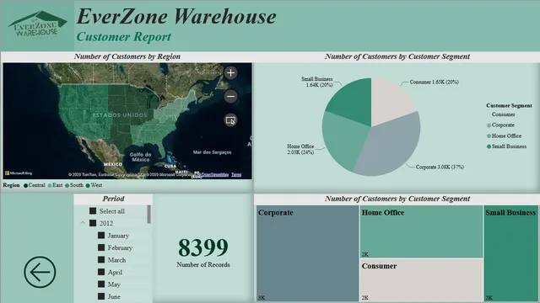Zoom in on the map

(x=230, y=73)
